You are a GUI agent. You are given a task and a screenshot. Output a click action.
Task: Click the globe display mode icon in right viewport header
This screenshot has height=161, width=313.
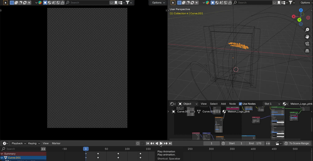click(x=226, y=3)
